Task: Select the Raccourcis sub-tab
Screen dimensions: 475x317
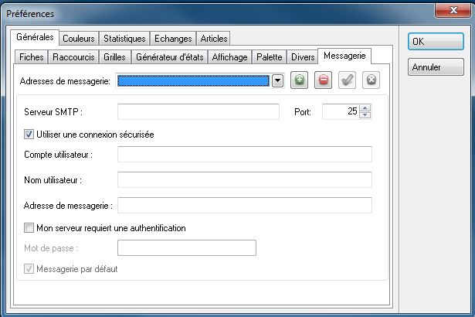Action: 73,57
